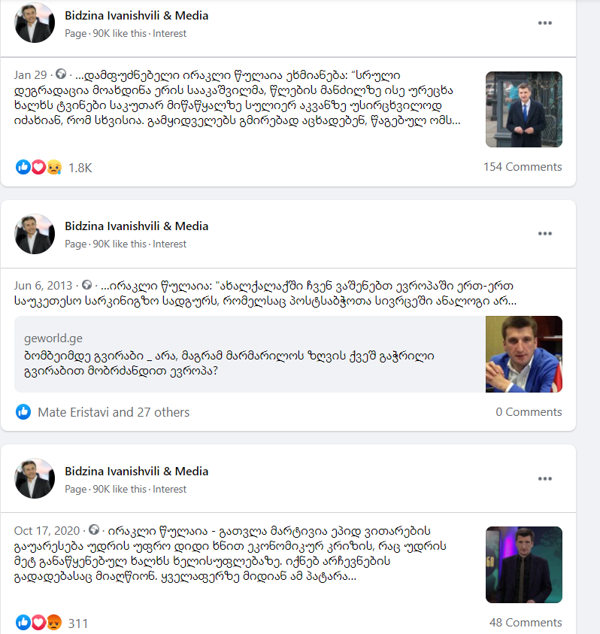Open the 154 Comments link
The height and width of the screenshot is (634, 600).
(x=523, y=167)
